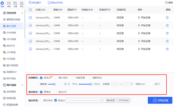This screenshot has height=107, width=174.
Task: Click the sidebar vertical scrollbar
Action: (x=25, y=24)
